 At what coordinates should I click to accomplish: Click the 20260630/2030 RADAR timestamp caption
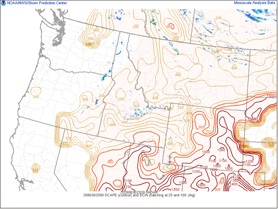139,192
